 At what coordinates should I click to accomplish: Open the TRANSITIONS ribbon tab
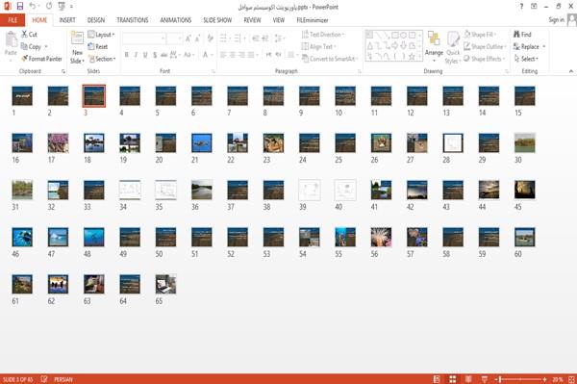133,20
